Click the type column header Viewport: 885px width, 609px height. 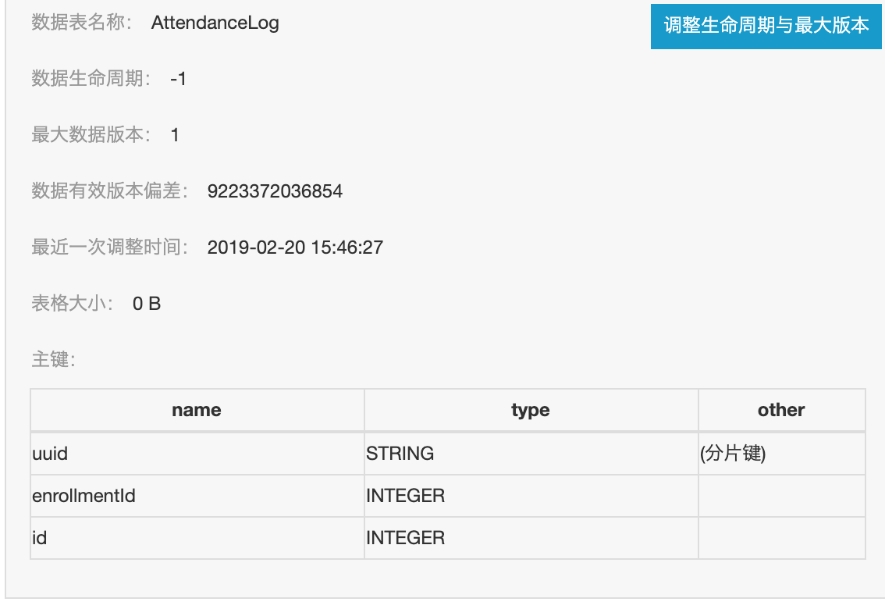[531, 411]
